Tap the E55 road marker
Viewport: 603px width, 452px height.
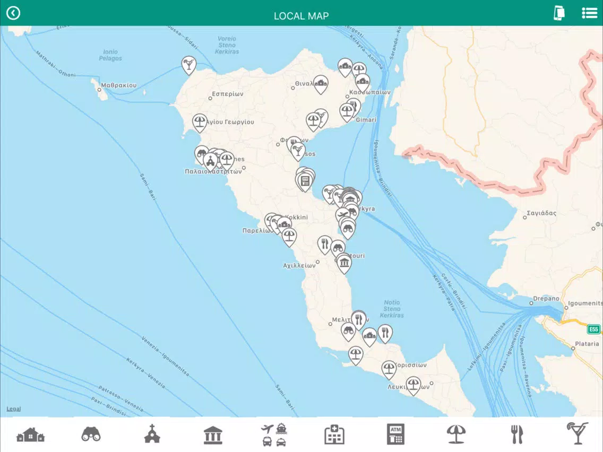(x=594, y=329)
